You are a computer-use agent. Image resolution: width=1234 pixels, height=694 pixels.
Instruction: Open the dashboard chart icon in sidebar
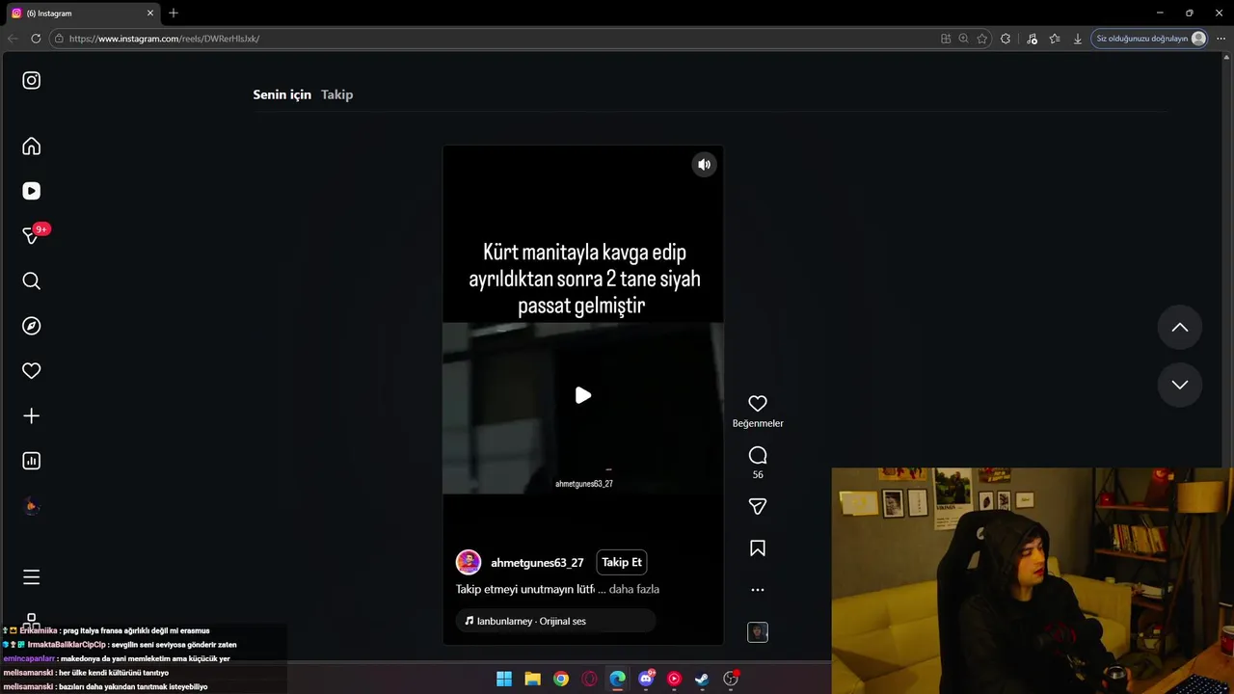click(32, 461)
